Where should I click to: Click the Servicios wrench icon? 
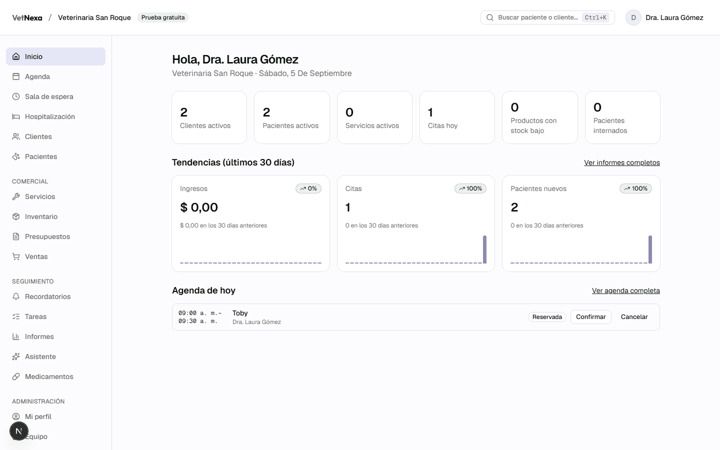click(16, 196)
